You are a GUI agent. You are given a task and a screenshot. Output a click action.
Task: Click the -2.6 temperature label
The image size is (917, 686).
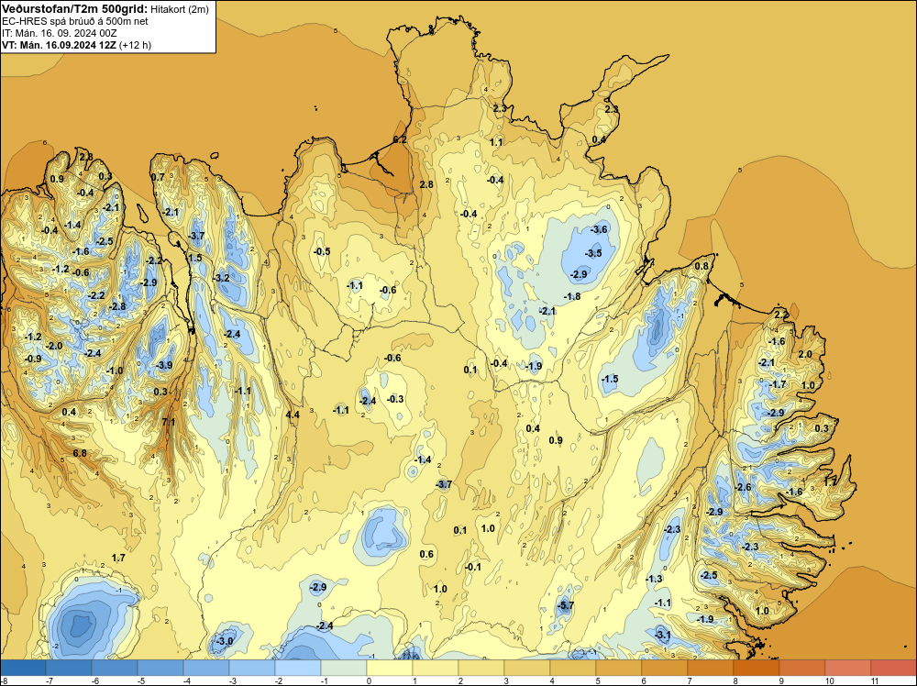coord(743,487)
